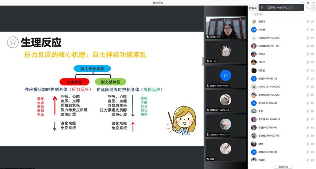
Task: Click wxq4210's microphone icon on video tile
Action: click(208, 36)
